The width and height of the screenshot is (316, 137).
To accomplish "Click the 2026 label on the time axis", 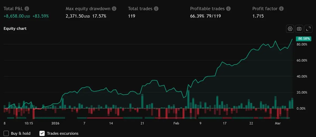I will point(56,123).
